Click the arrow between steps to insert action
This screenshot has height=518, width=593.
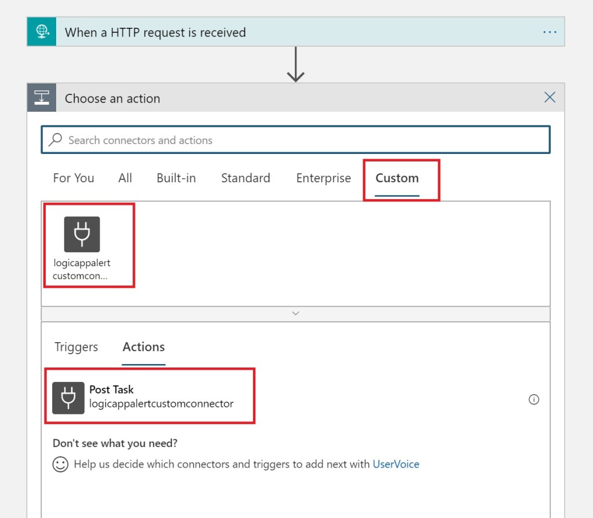295,64
